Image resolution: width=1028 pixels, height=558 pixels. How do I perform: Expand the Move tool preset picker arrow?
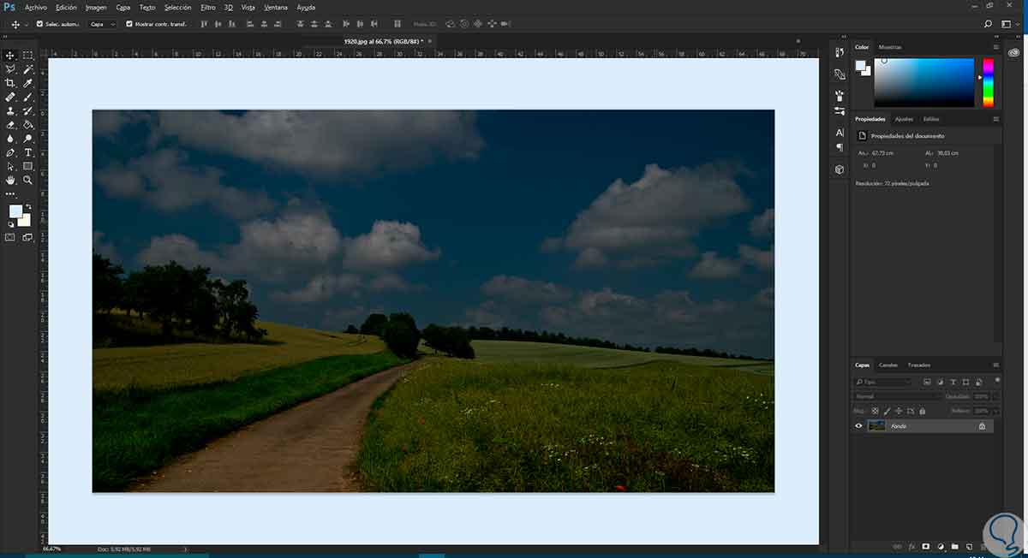point(27,24)
